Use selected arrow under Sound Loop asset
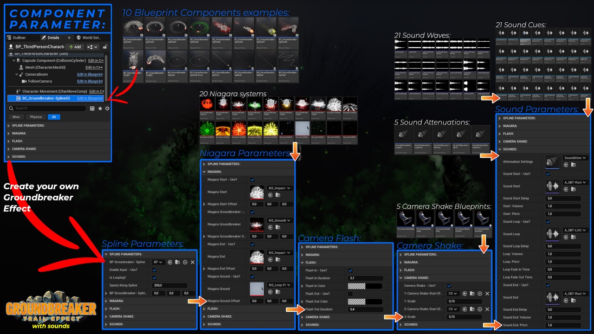This screenshot has width=594, height=334. point(566,237)
